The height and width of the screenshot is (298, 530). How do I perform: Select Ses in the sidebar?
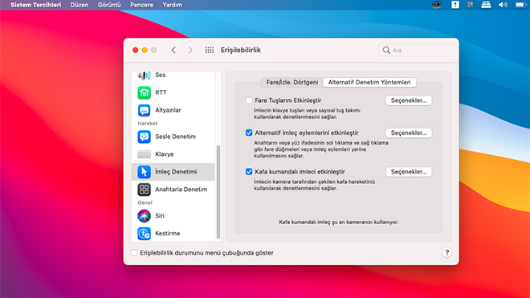(x=161, y=75)
